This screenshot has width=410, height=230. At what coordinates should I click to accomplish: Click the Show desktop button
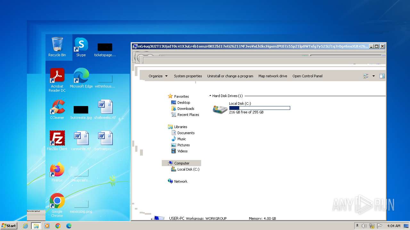406,226
